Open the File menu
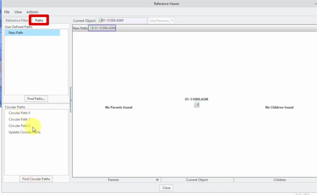The height and width of the screenshot is (195, 317). coord(7,12)
